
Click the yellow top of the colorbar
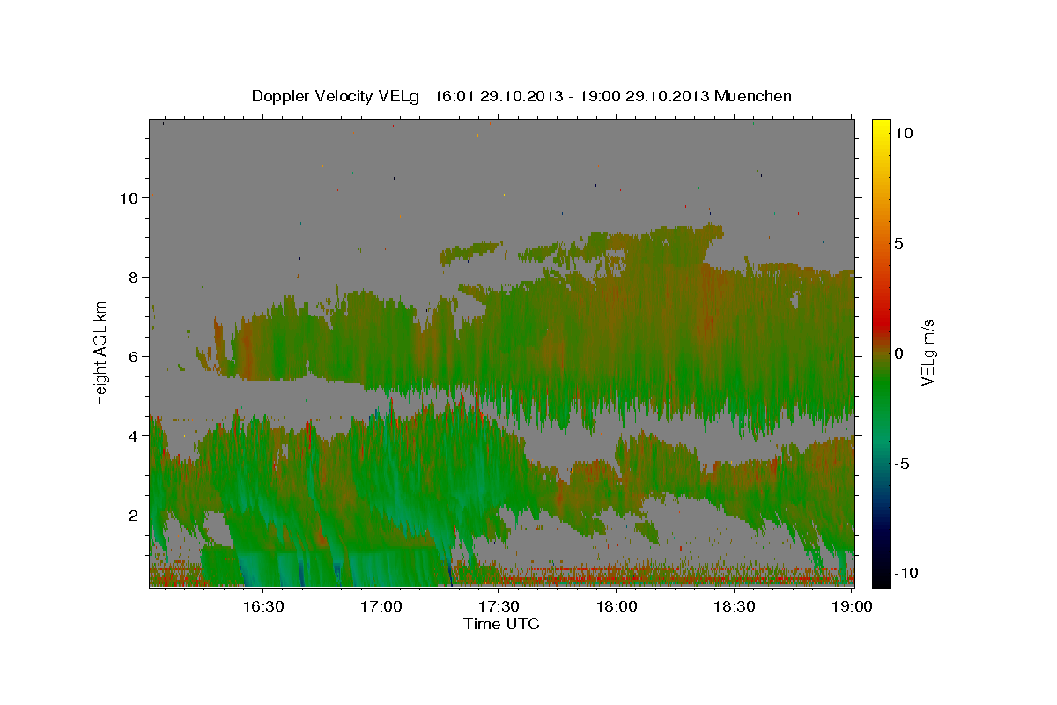(x=881, y=128)
